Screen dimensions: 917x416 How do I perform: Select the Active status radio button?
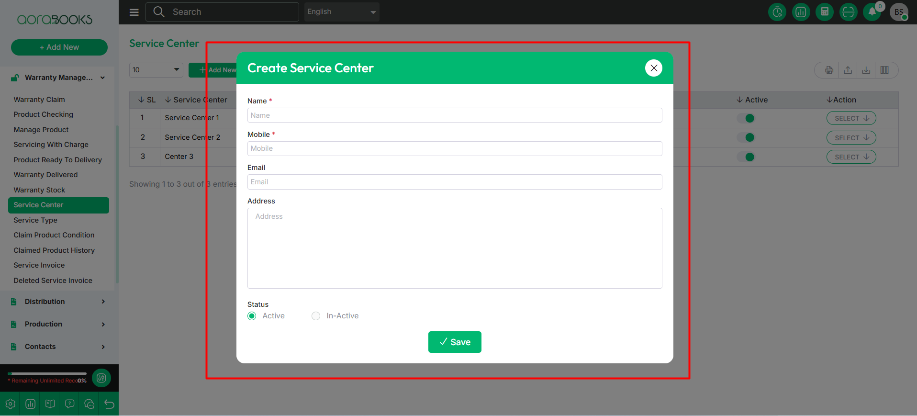[252, 316]
